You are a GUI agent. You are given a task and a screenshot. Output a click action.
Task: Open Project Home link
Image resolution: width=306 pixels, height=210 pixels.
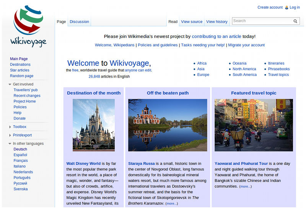24,101
